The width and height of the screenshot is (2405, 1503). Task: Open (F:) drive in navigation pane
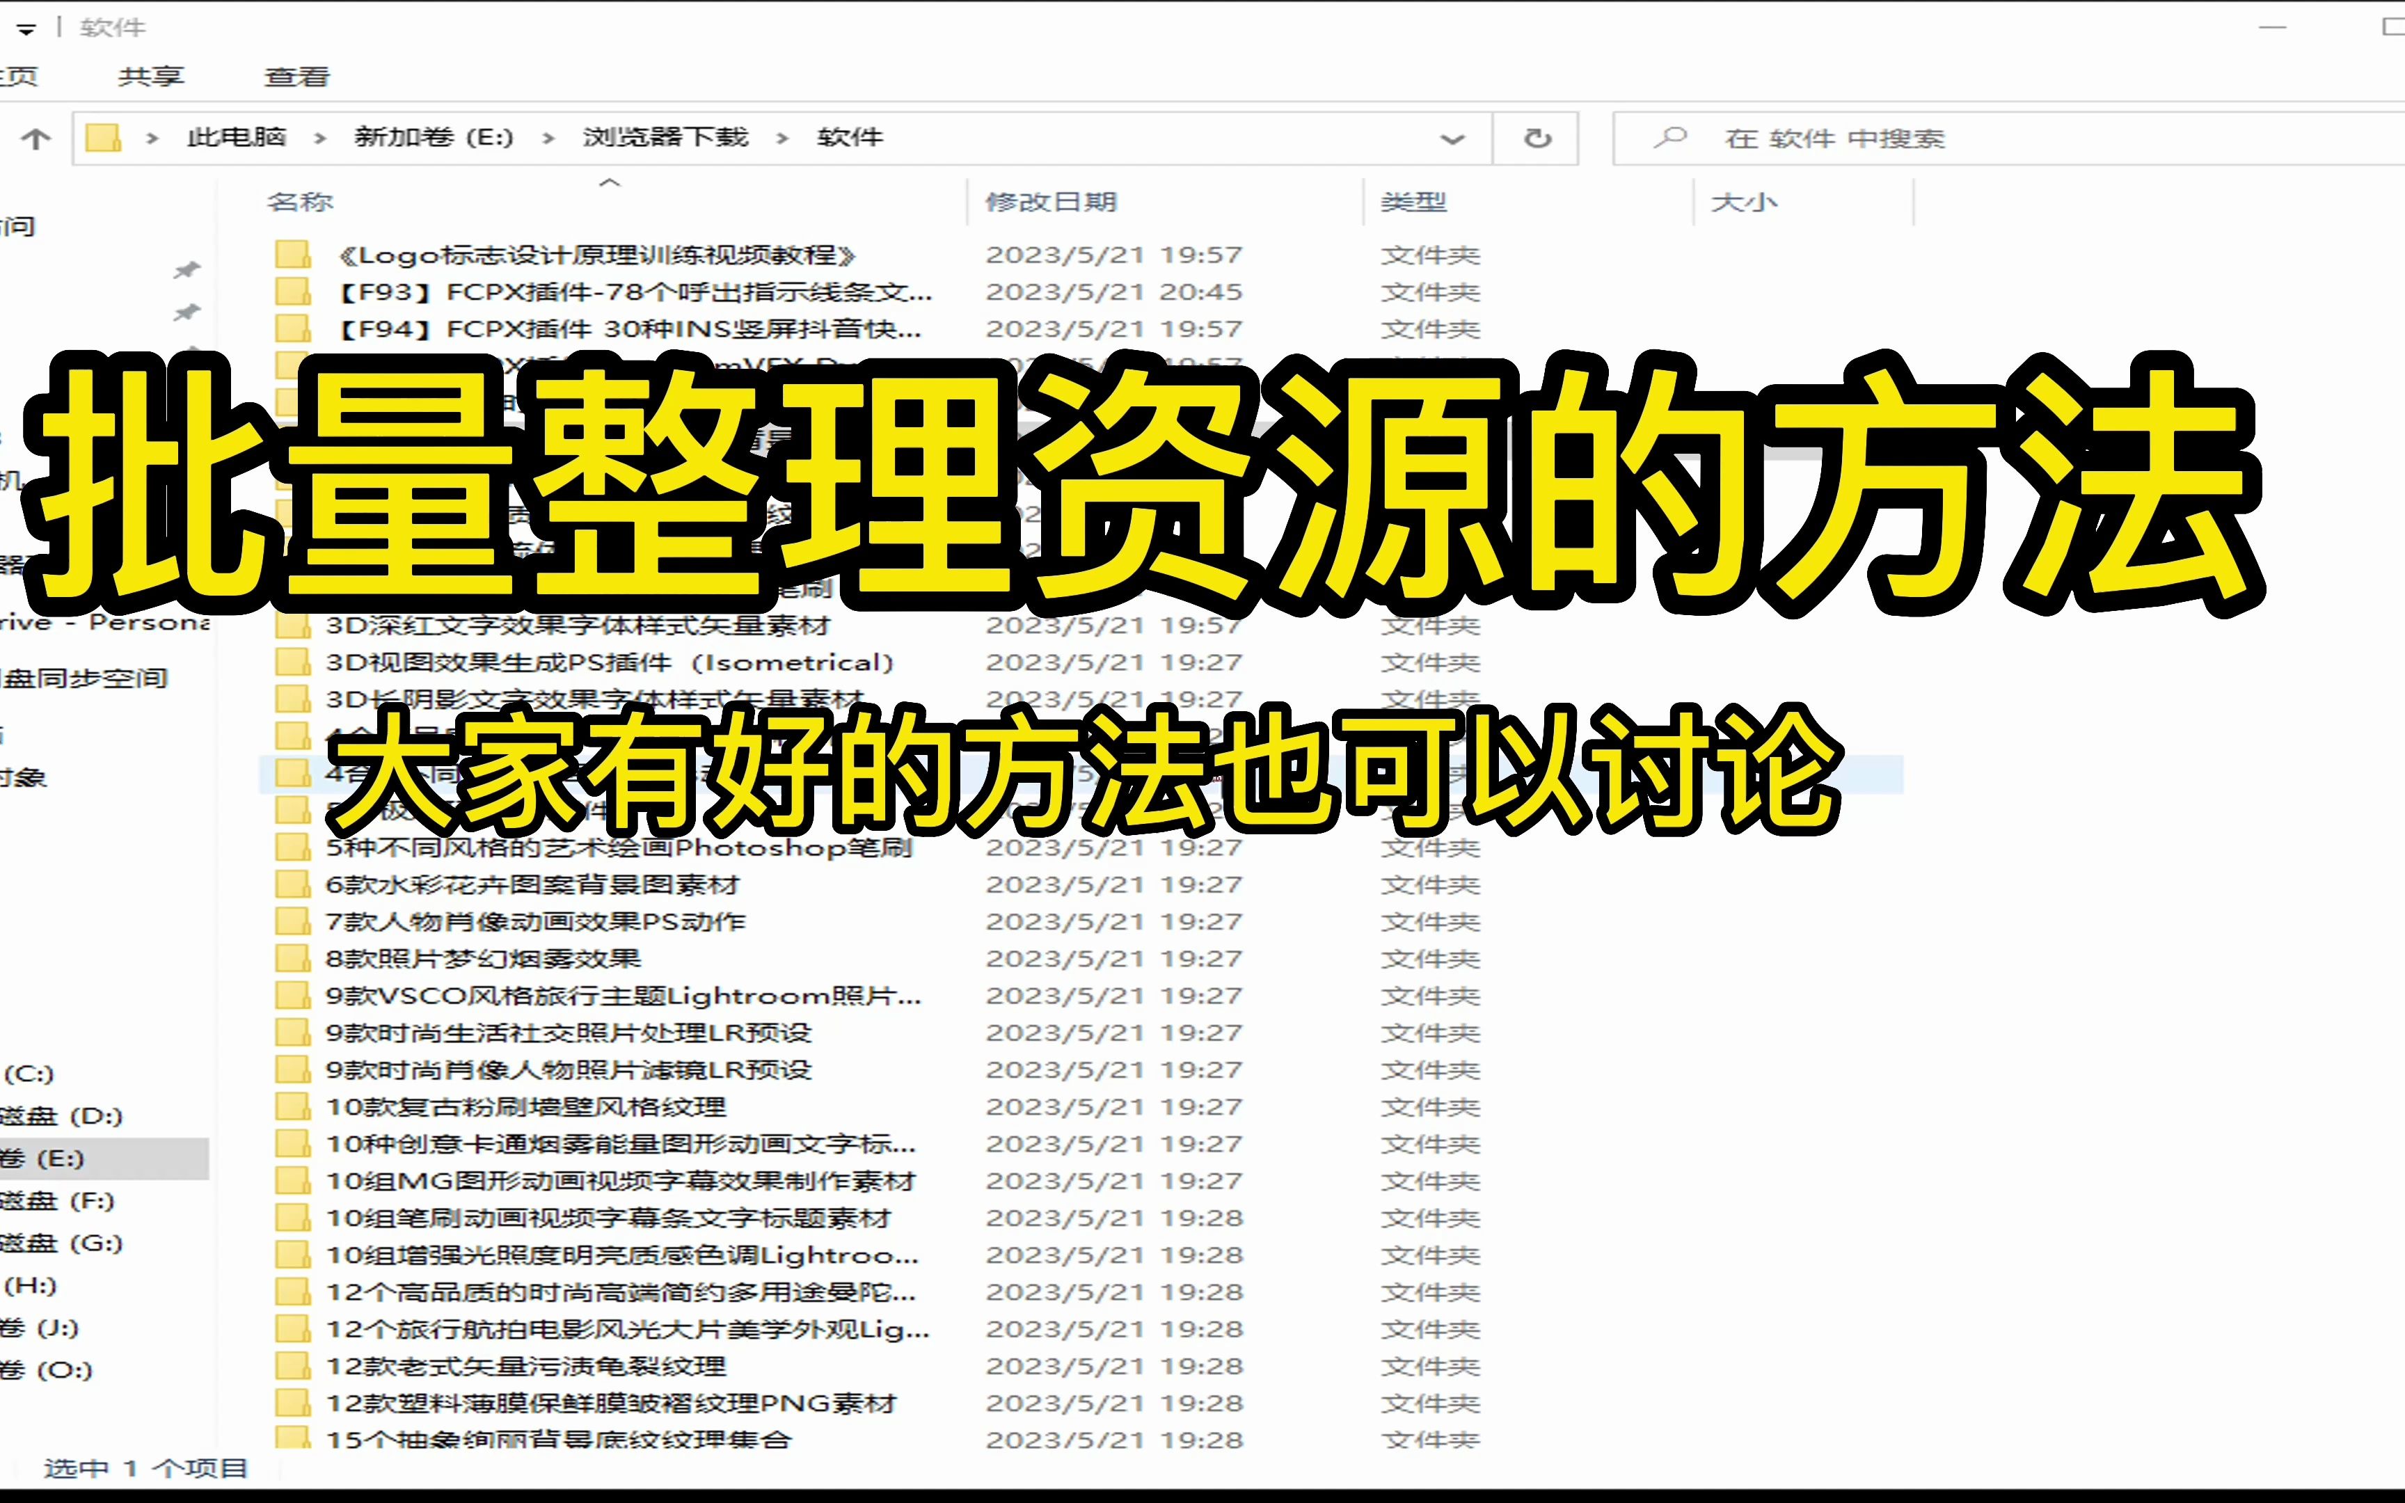pyautogui.click(x=56, y=1201)
